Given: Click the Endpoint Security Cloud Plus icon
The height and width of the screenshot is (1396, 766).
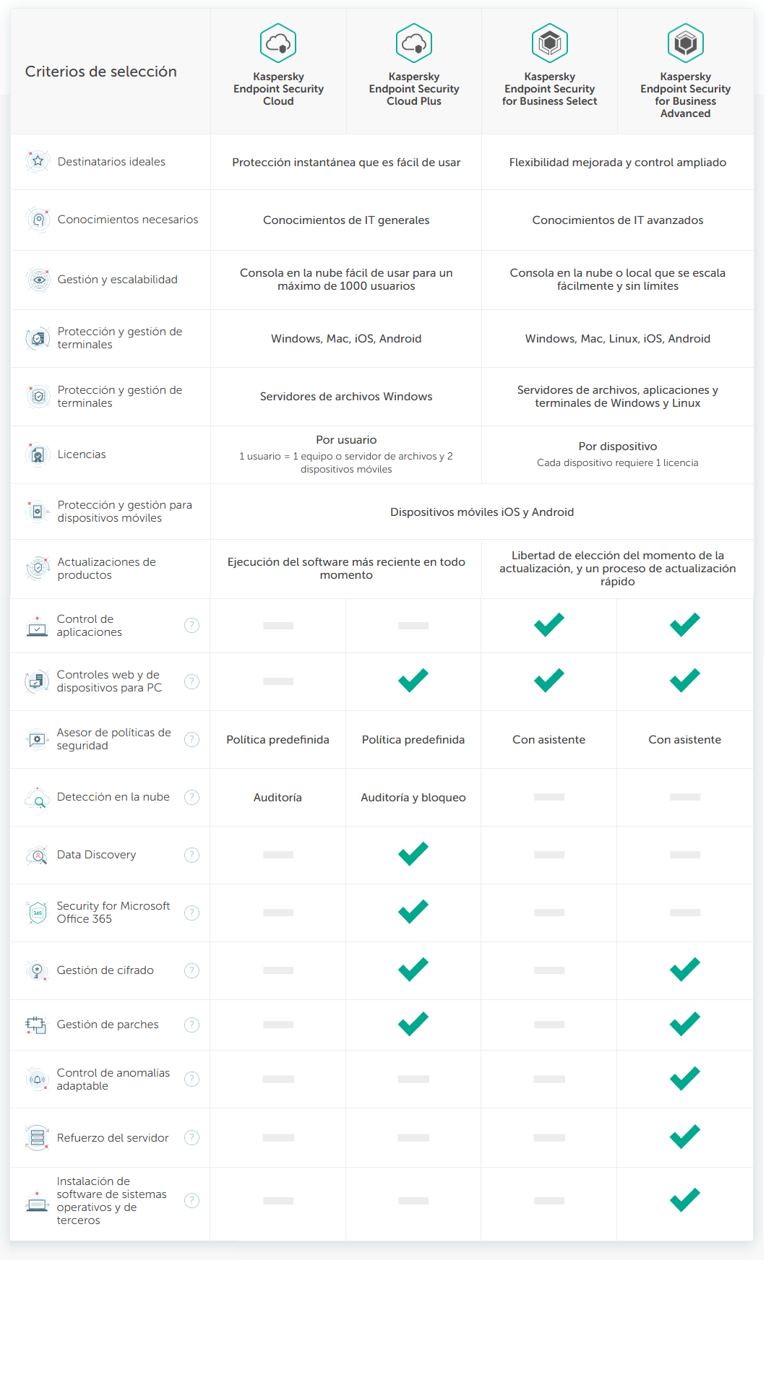Looking at the screenshot, I should pos(414,43).
